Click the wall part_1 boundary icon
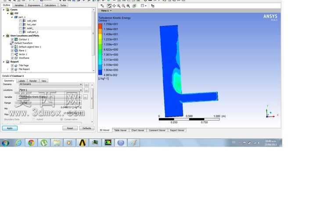Screen dimensions: 309x206 pos(24,32)
